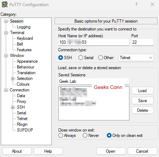Select Session in category tree

(x=17, y=21)
